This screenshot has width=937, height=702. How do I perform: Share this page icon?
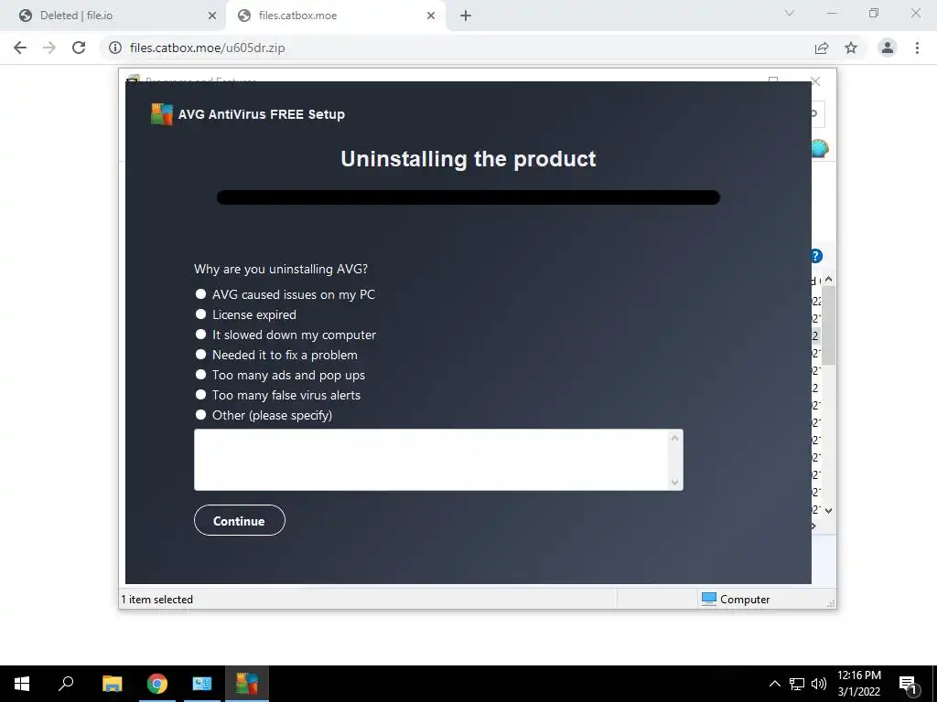822,48
